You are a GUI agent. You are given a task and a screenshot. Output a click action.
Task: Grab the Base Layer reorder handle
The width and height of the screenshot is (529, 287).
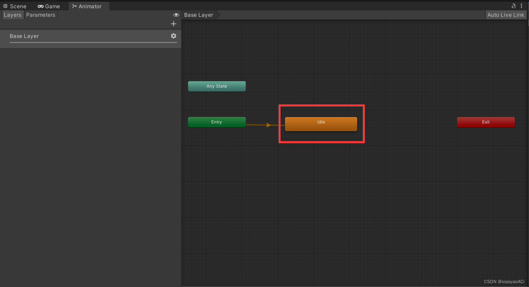[x=4, y=34]
